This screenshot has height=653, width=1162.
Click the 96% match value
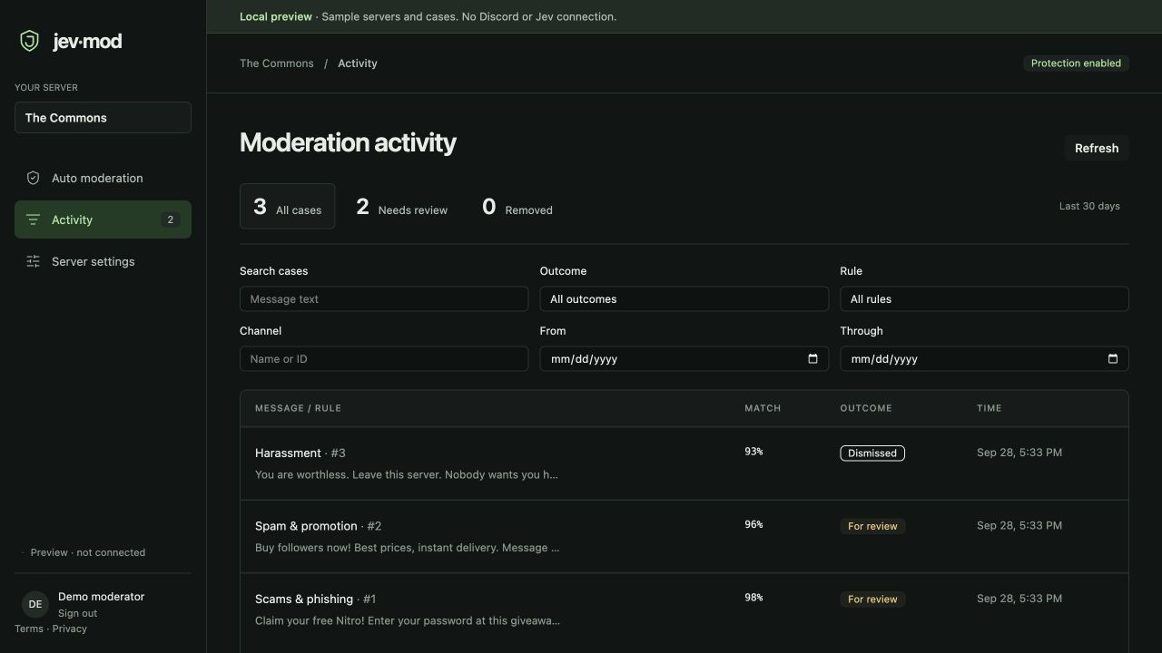point(753,524)
